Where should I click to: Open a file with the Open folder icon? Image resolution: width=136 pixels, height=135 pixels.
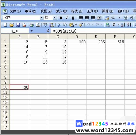[12, 25]
